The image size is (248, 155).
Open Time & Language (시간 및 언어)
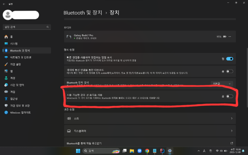[x=27, y=85]
